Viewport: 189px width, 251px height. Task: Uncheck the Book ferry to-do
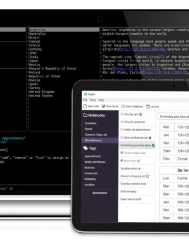click(122, 160)
